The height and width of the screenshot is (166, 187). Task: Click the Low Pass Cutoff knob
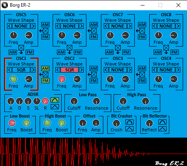(x=74, y=101)
